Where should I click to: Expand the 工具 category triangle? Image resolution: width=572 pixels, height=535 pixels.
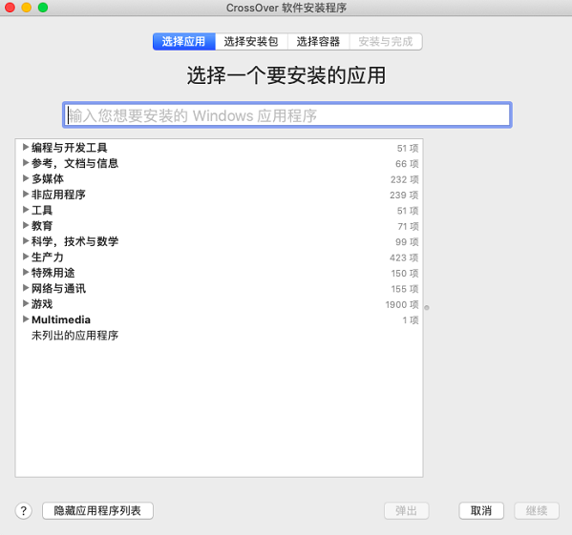click(26, 210)
